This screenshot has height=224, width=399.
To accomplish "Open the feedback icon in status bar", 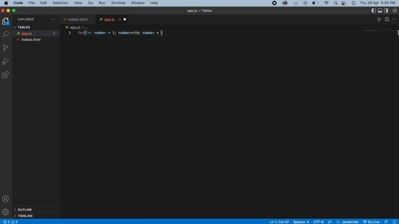I will pyautogui.click(x=386, y=222).
